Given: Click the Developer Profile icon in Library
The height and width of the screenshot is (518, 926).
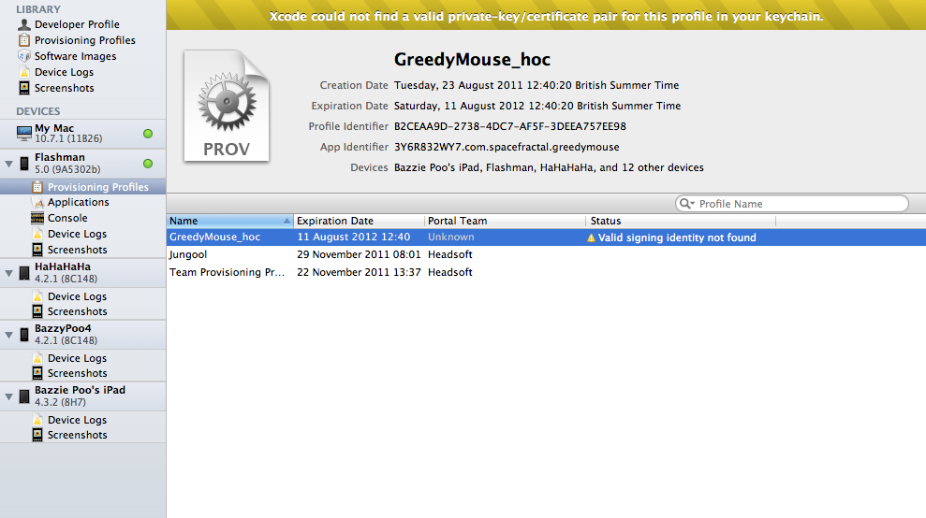Looking at the screenshot, I should tap(24, 24).
